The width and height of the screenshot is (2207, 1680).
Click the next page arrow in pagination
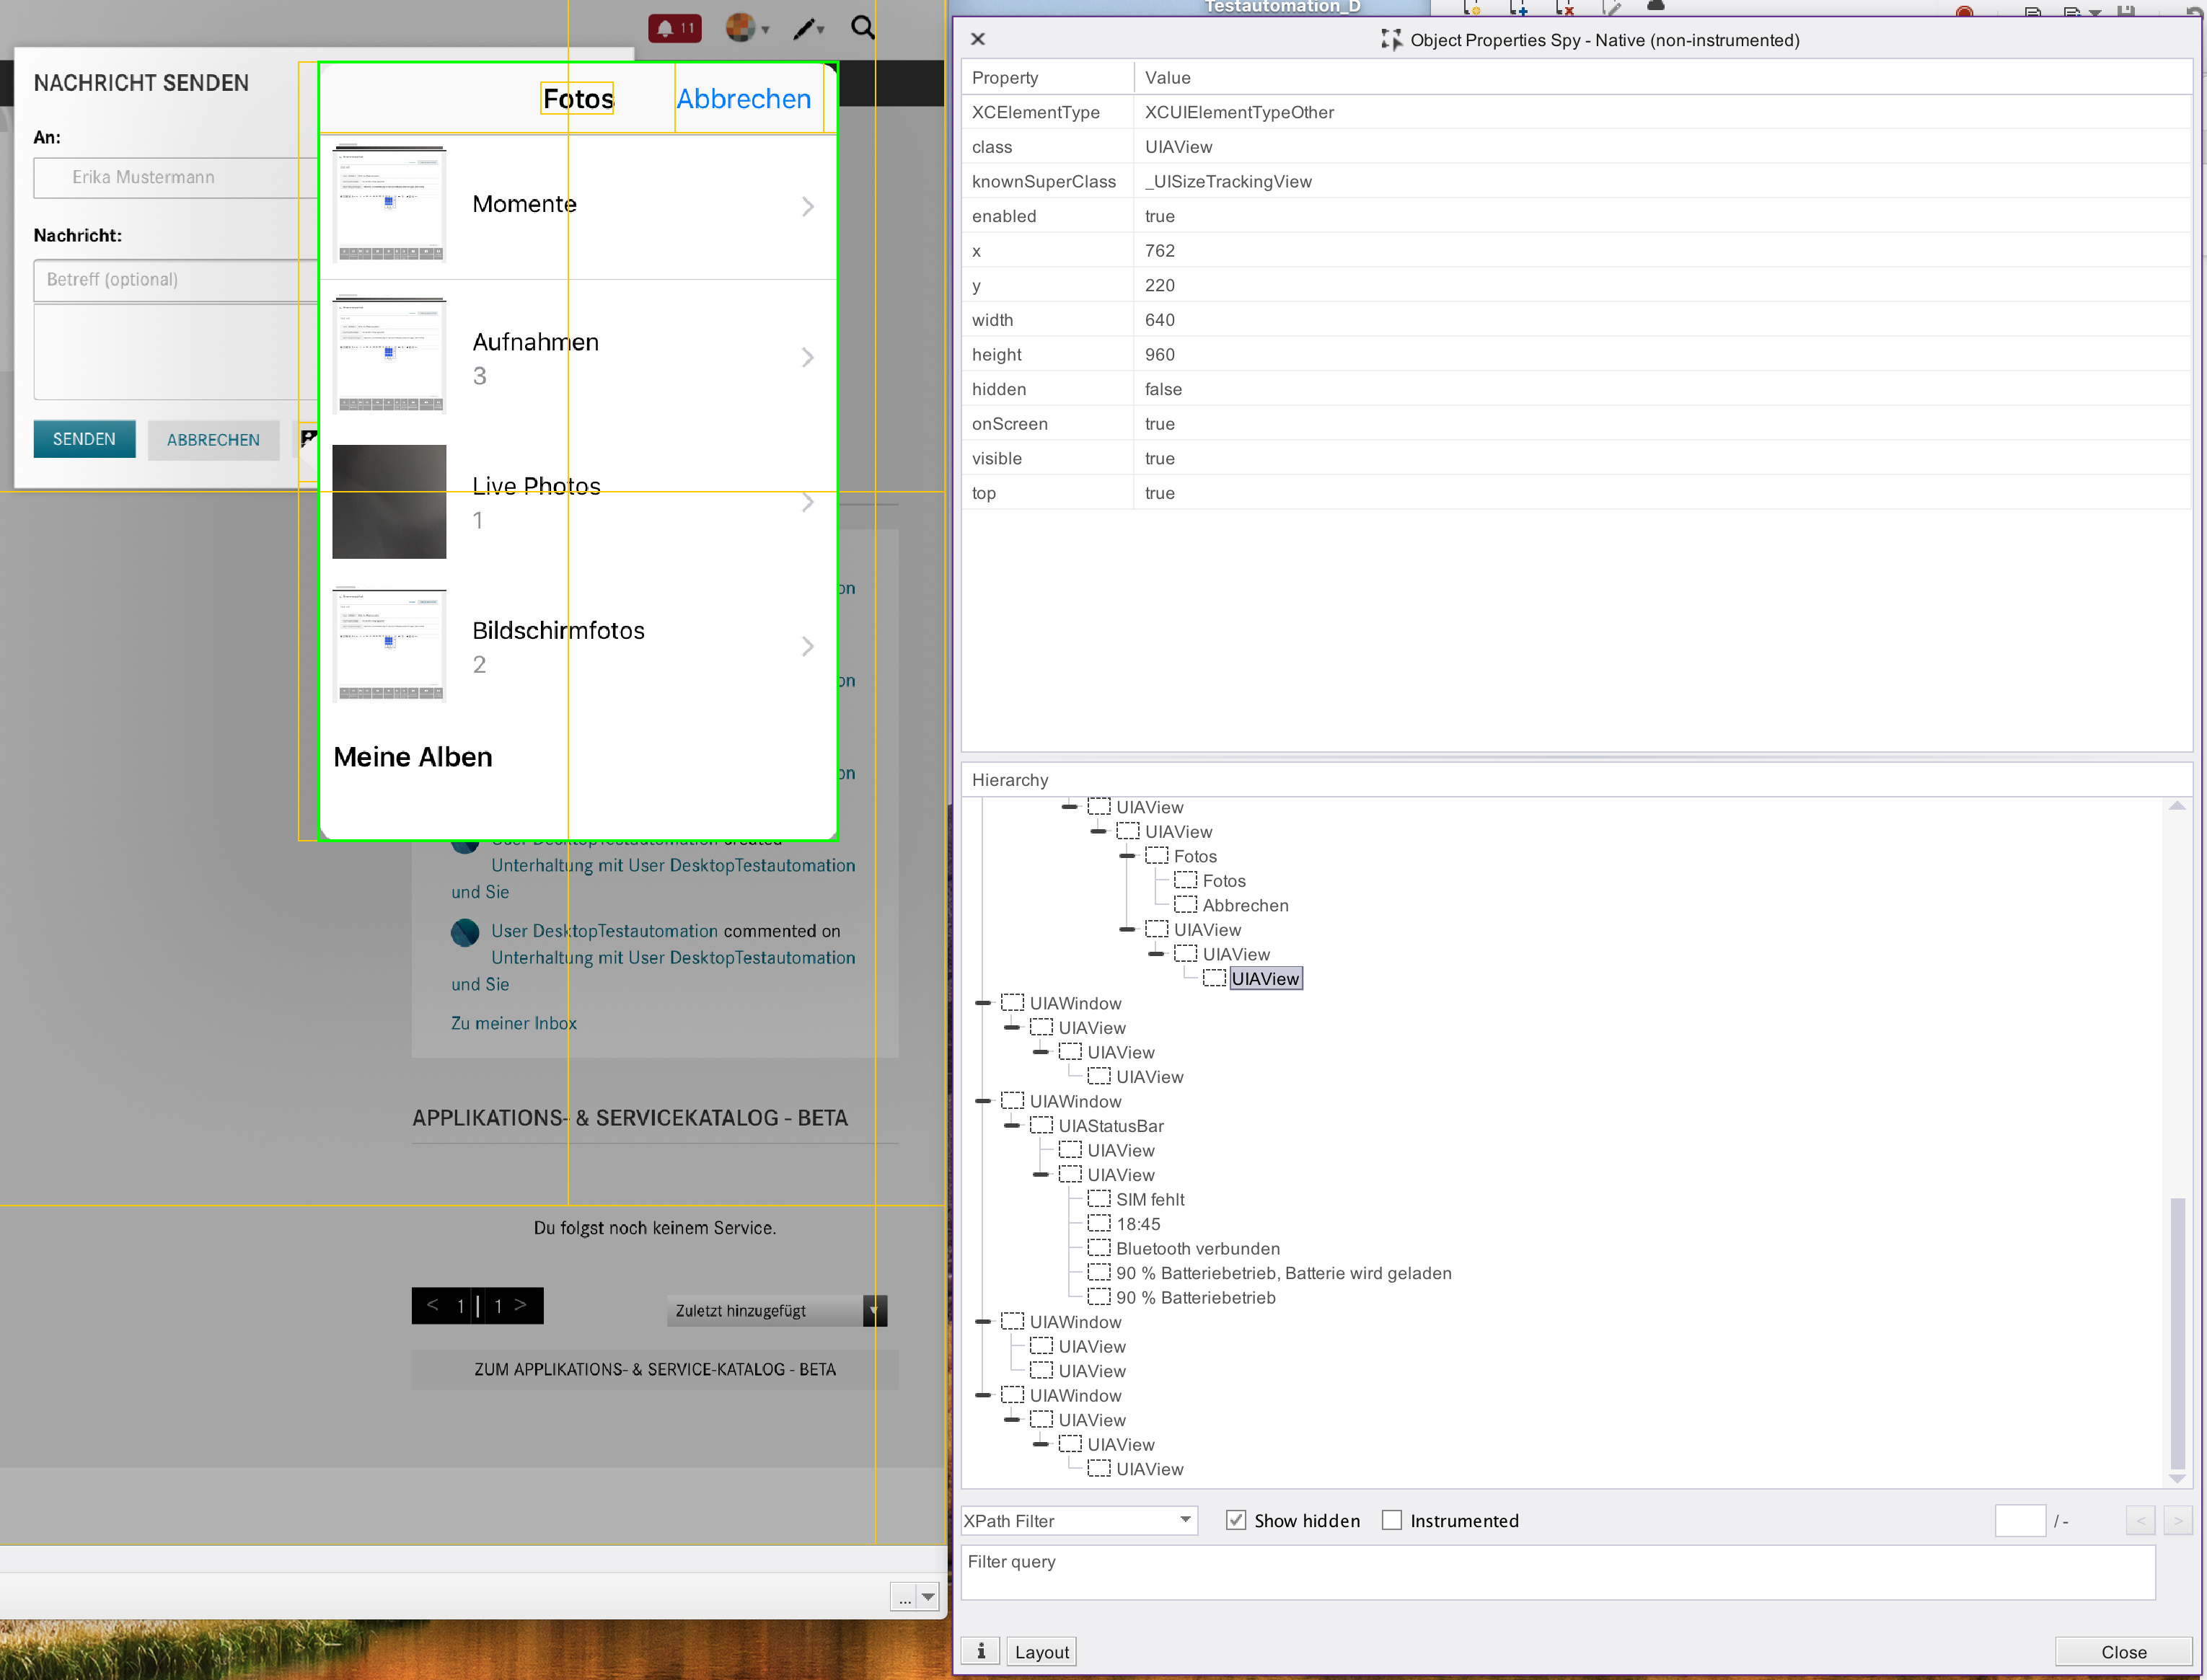point(520,1305)
